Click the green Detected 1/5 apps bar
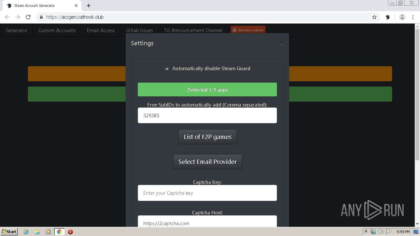Screen dimensions: 420x236 click(207, 89)
